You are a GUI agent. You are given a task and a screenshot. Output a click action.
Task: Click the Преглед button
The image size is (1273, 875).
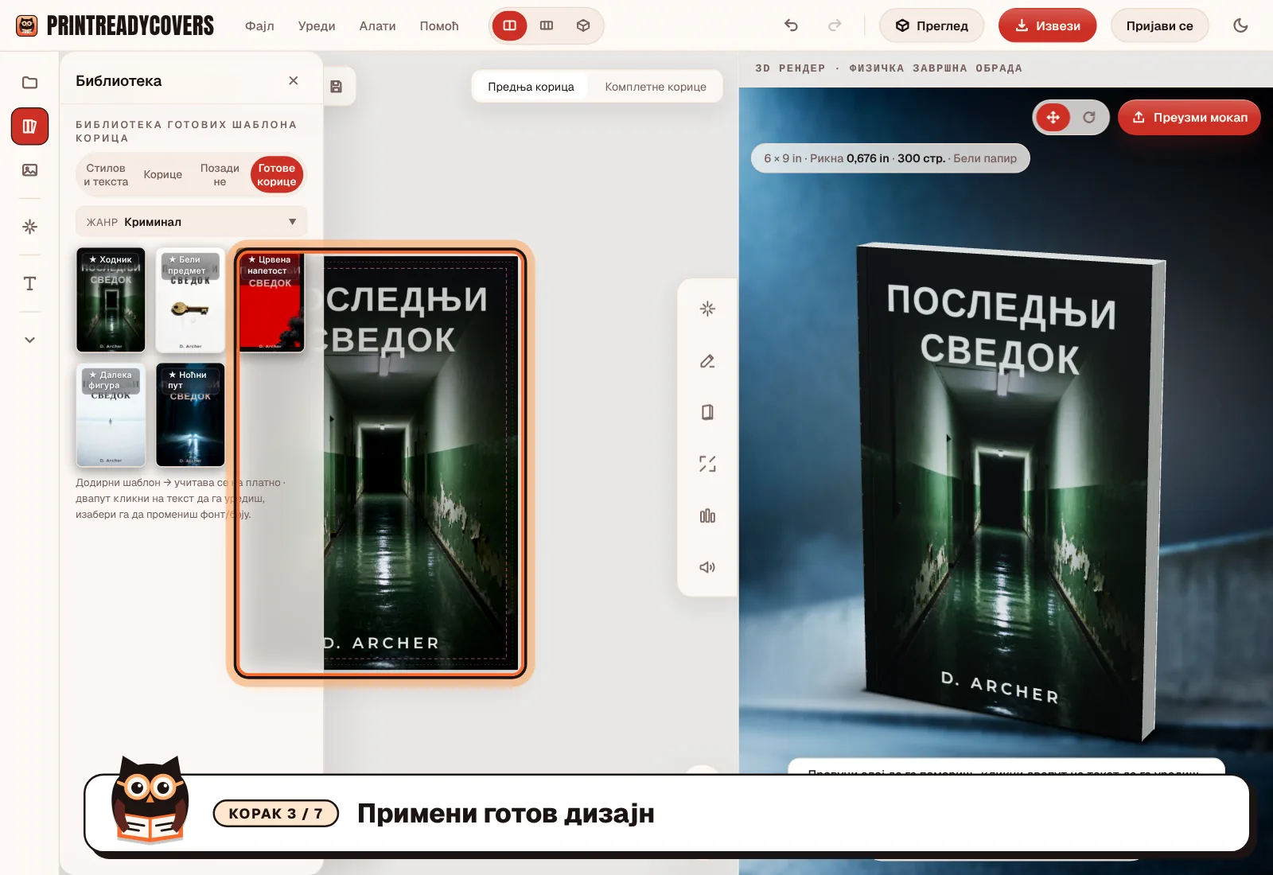[x=932, y=25]
